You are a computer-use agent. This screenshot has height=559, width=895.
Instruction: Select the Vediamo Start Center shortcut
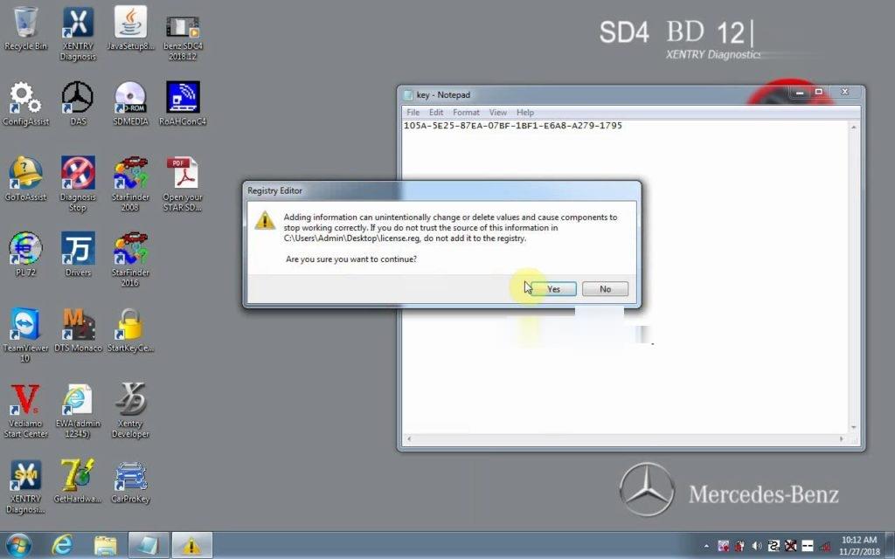click(25, 411)
